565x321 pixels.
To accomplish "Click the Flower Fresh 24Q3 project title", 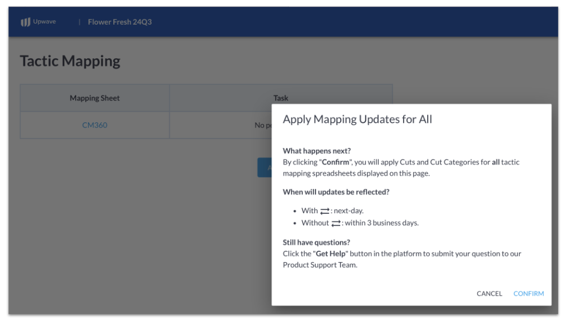I will (x=119, y=22).
